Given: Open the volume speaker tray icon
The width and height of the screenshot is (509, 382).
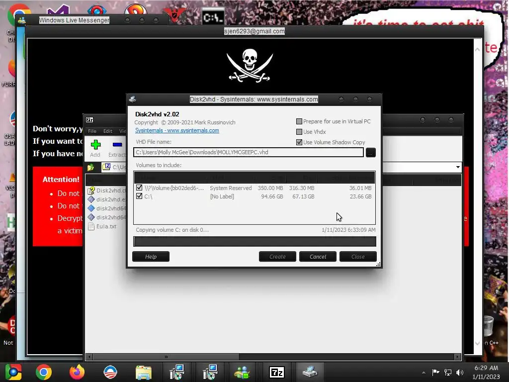Looking at the screenshot, I should coord(460,372).
